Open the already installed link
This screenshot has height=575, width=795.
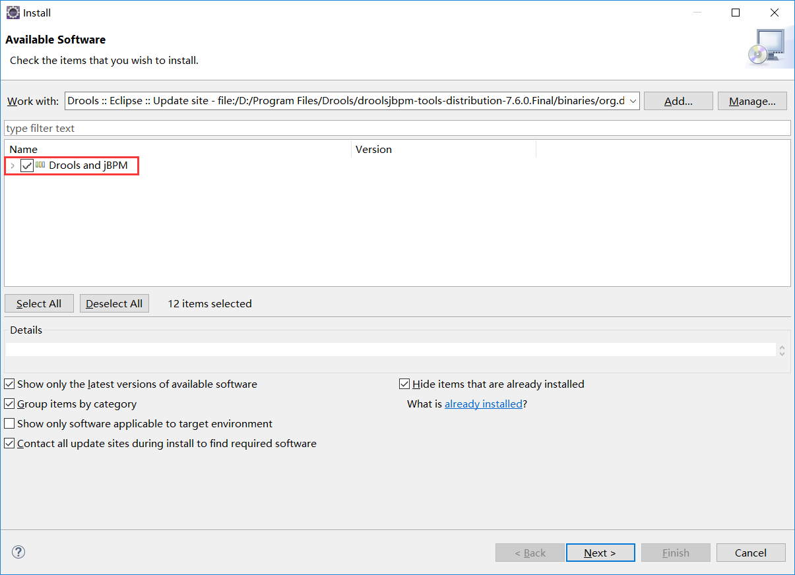[483, 404]
